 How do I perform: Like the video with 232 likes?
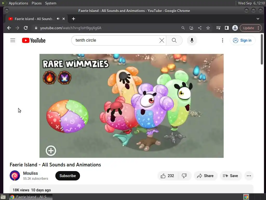(168, 176)
